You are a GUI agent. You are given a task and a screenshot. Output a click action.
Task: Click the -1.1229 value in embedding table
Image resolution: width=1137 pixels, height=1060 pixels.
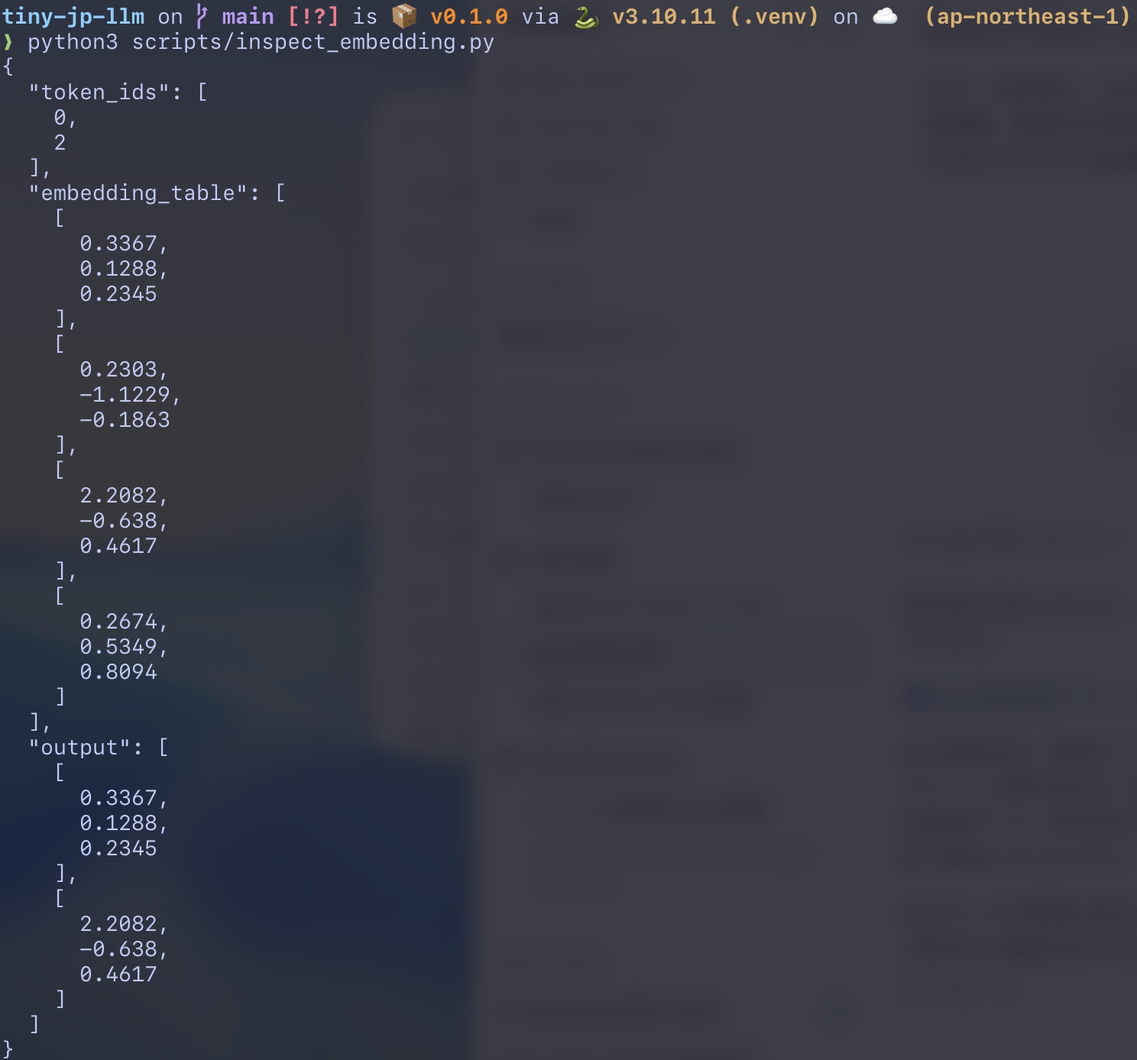coord(125,394)
